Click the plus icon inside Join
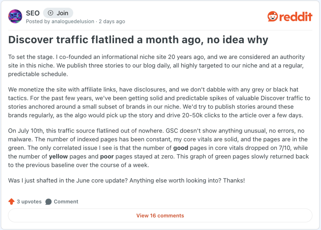The width and height of the screenshot is (321, 230). pyautogui.click(x=50, y=13)
